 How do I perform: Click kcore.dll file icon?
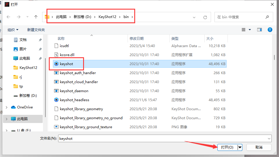tap(56, 55)
